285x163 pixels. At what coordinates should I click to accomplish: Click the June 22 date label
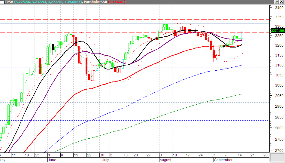[89, 155]
